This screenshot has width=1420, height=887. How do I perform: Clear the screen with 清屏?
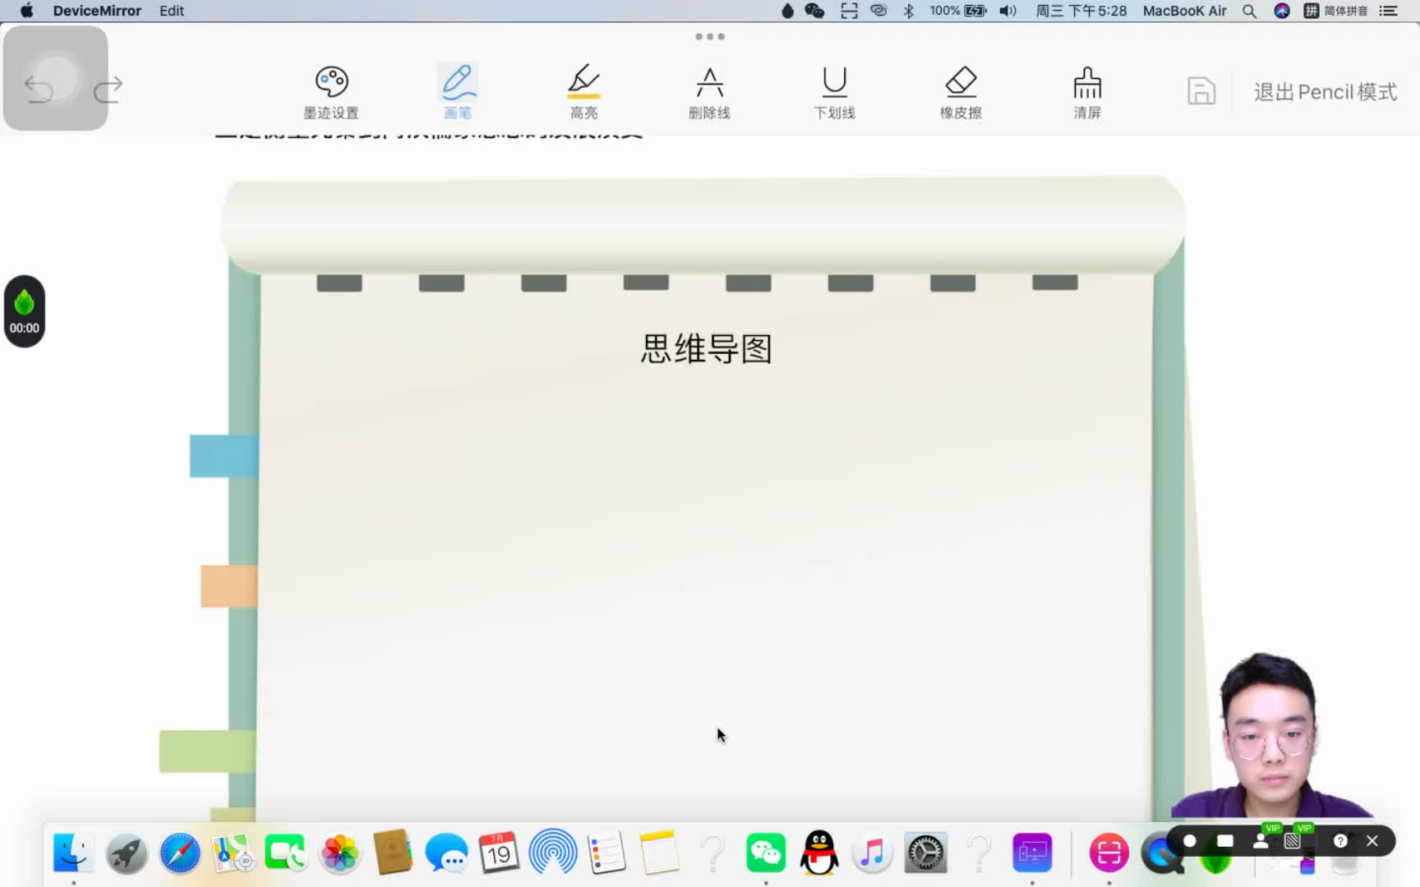click(x=1087, y=92)
